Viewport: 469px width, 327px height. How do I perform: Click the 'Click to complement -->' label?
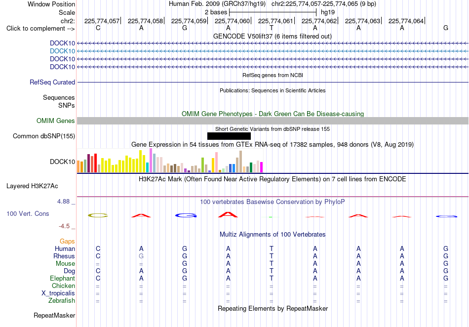point(40,29)
